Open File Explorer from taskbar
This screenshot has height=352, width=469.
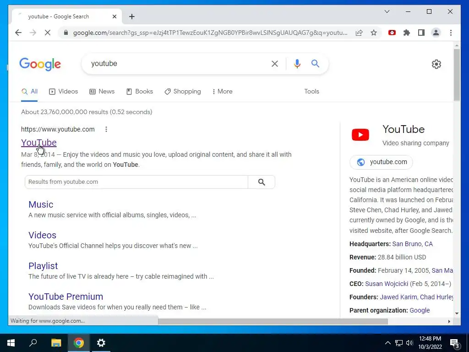point(56,343)
